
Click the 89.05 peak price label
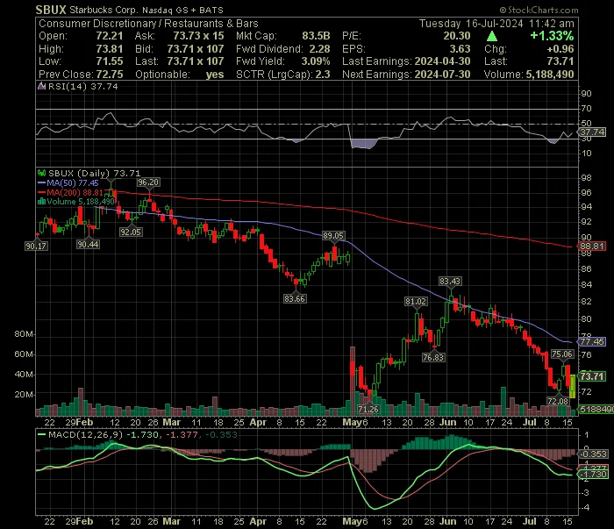pyautogui.click(x=333, y=235)
